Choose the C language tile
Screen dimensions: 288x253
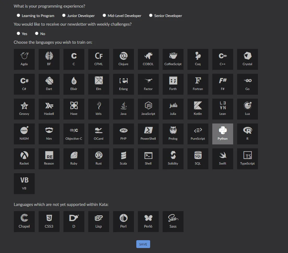74,59
